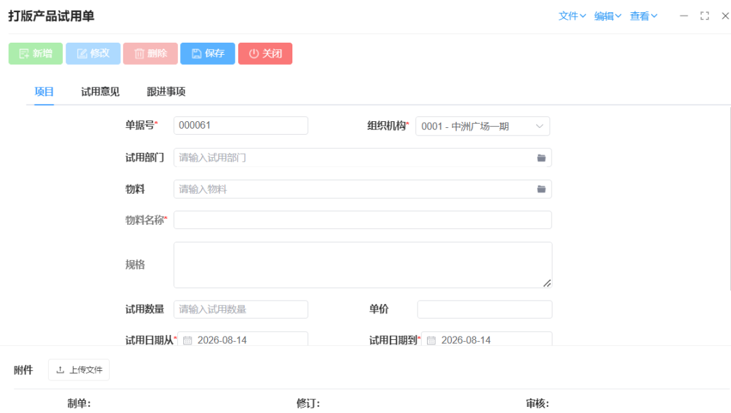The image size is (731, 413).
Task: Click the 规格 text area resize handle
Action: pyautogui.click(x=547, y=283)
